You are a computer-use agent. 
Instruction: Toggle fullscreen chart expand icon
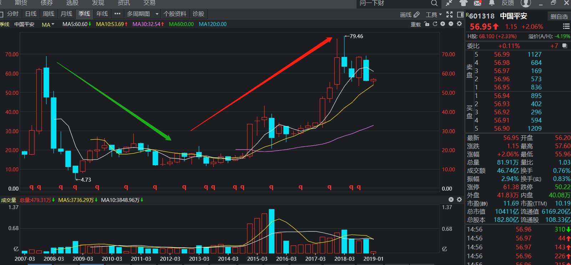pos(450,15)
